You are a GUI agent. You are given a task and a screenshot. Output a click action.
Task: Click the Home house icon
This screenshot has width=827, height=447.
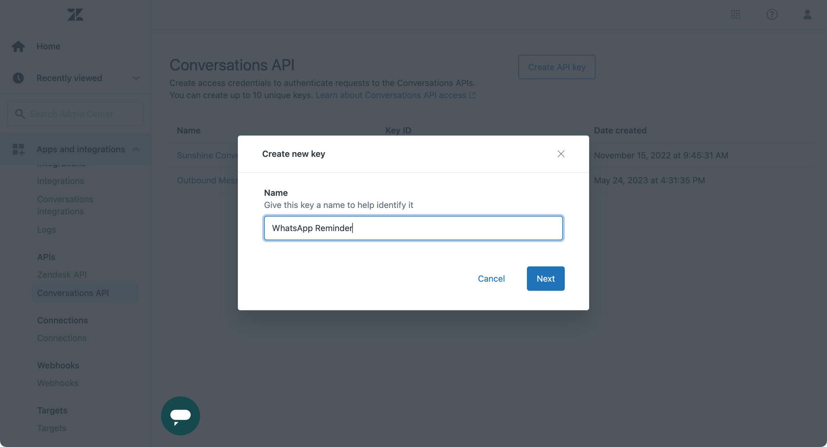(18, 46)
